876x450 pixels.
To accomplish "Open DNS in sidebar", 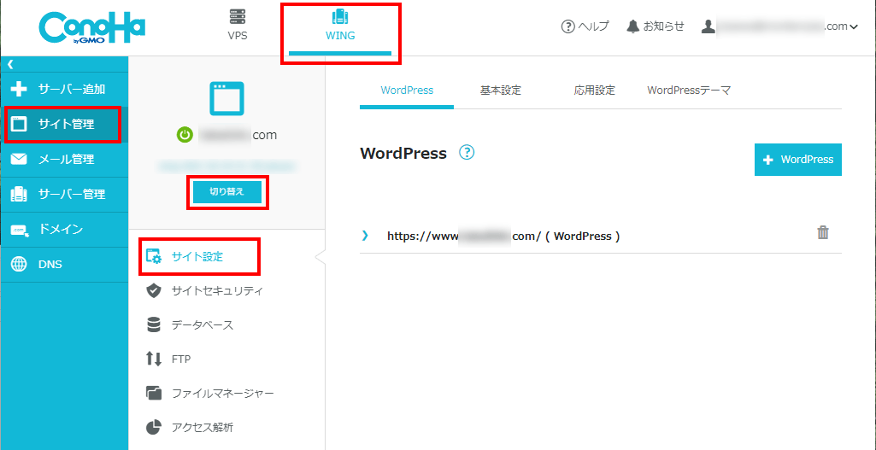I will click(x=64, y=265).
